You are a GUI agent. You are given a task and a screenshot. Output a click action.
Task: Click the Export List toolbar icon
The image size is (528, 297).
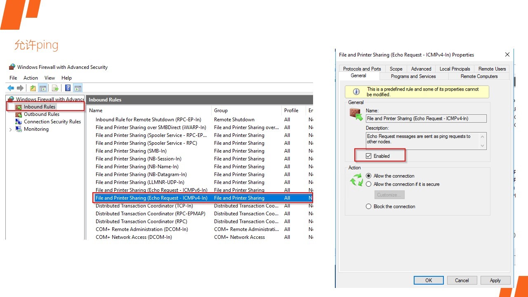point(55,88)
